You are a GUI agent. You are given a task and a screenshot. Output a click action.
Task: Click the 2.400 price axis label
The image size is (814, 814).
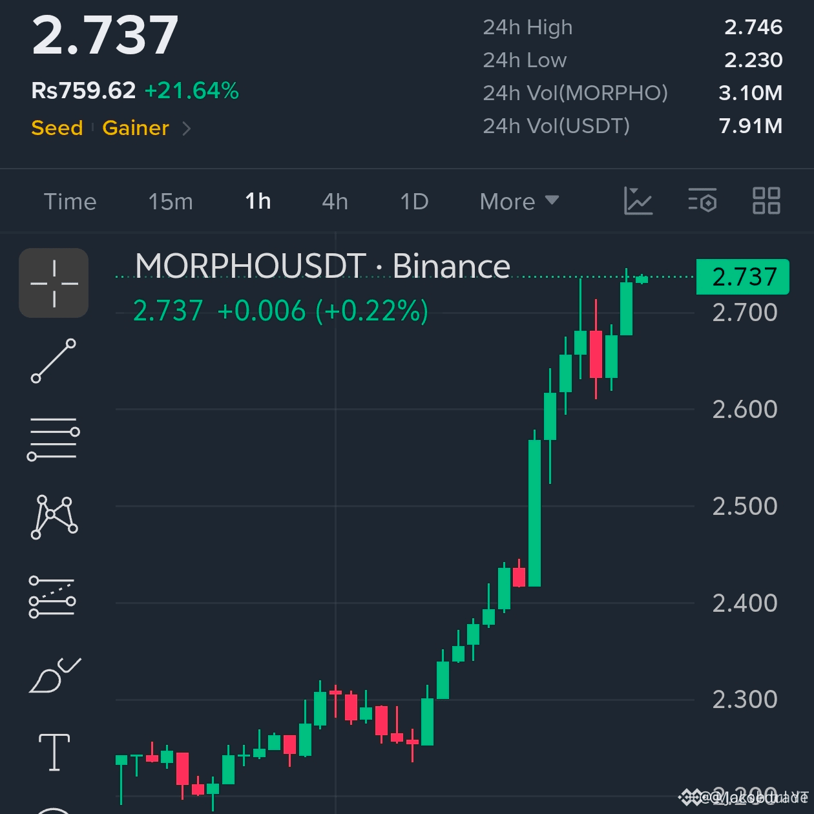pyautogui.click(x=745, y=603)
